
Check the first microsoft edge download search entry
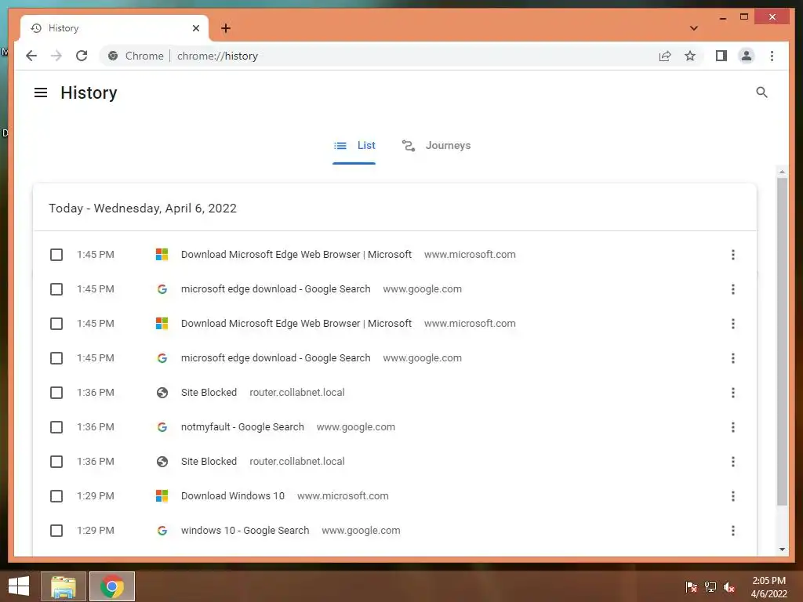coord(56,289)
